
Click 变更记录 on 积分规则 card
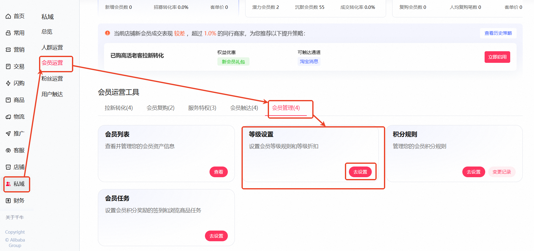[502, 172]
